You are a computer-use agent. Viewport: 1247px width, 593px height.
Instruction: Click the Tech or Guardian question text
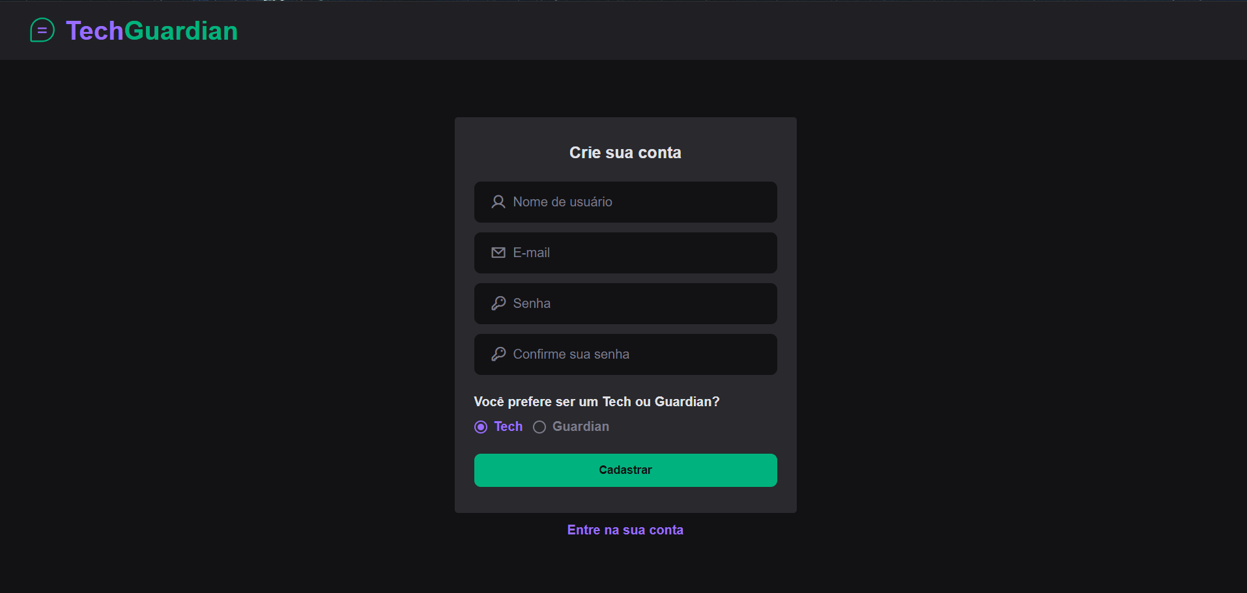click(597, 402)
